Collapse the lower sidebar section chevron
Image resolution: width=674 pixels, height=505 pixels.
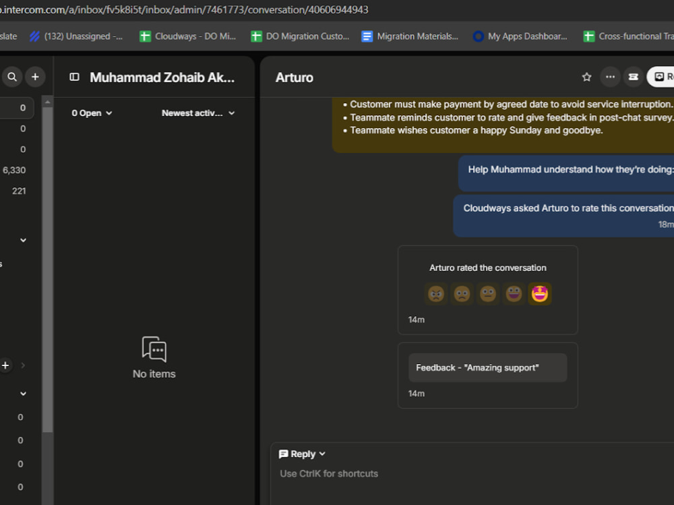click(23, 394)
